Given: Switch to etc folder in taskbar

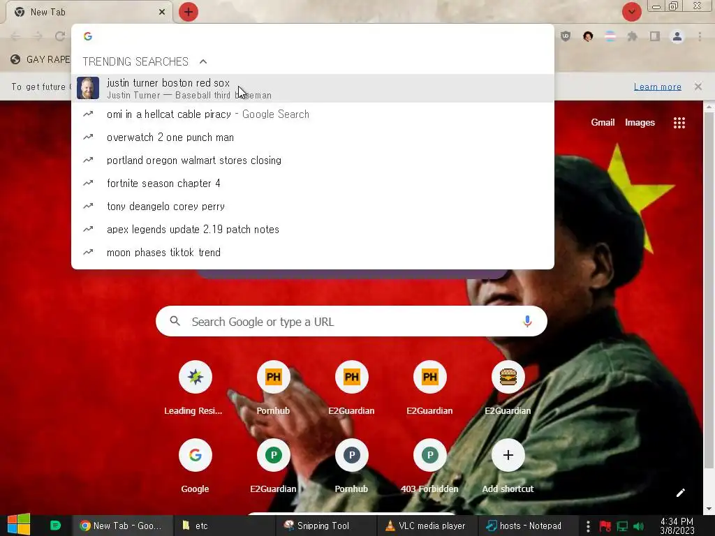Looking at the screenshot, I should (x=224, y=526).
